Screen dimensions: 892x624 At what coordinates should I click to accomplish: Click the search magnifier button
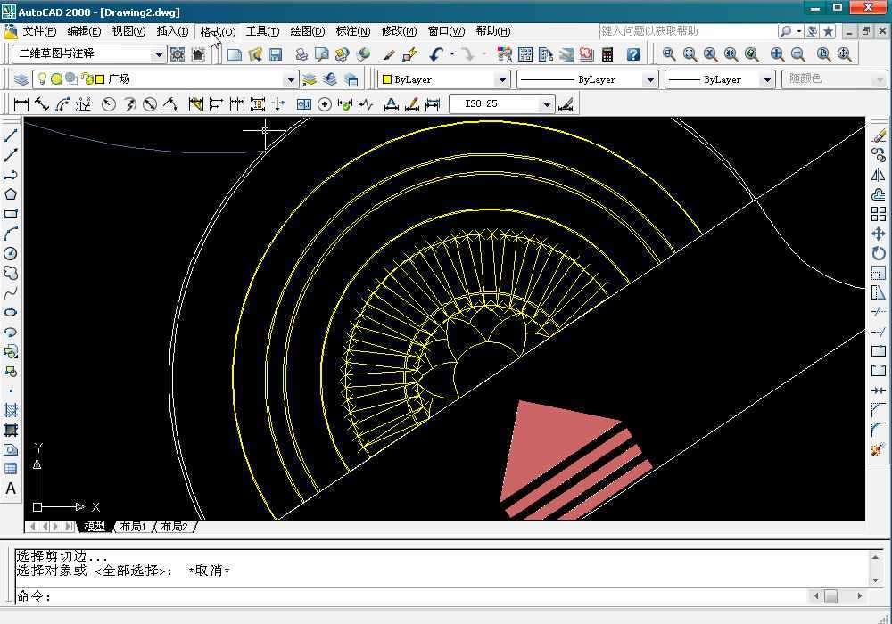coord(786,32)
